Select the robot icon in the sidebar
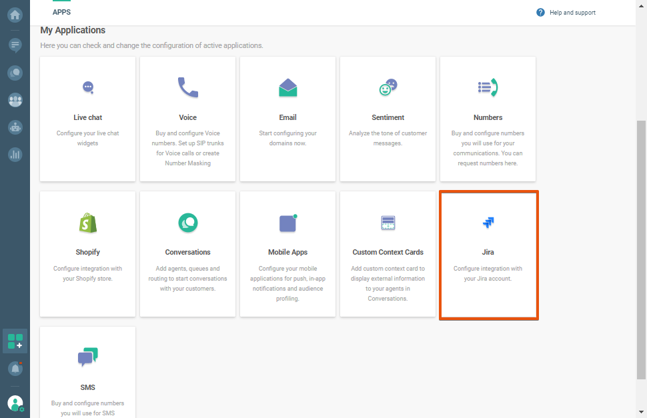Image resolution: width=647 pixels, height=418 pixels. 15,127
